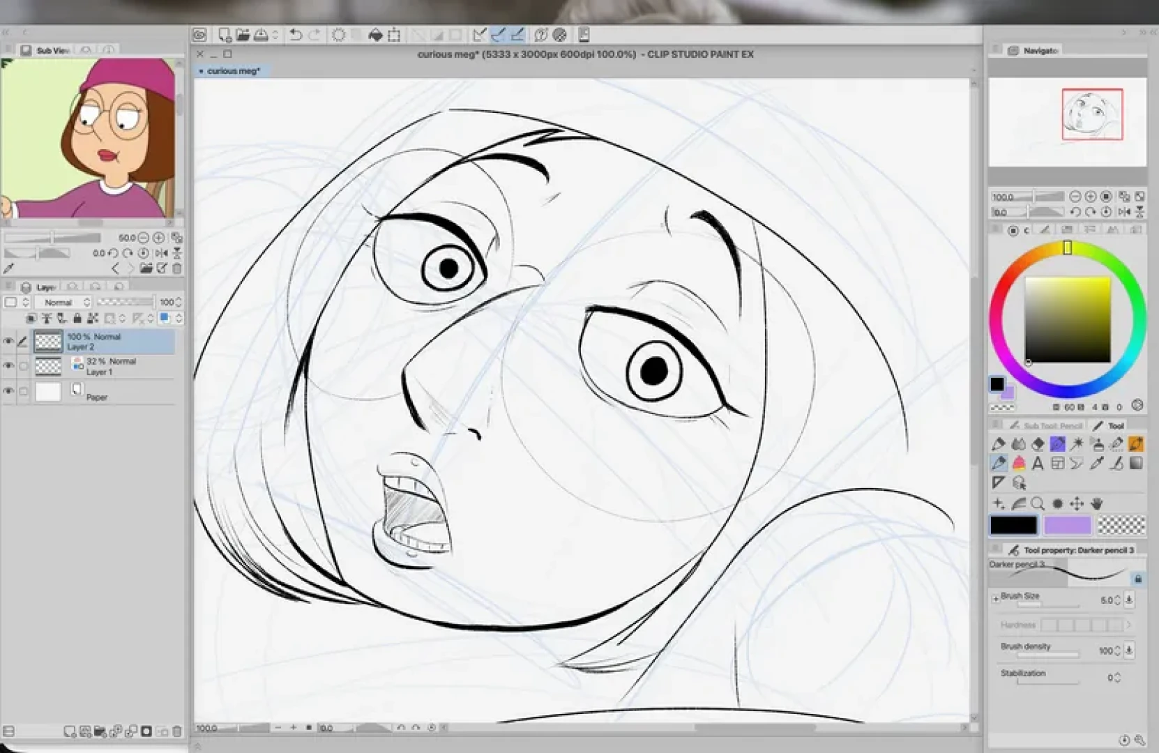The height and width of the screenshot is (753, 1159).
Task: Hide Layer 1 using its eye icon
Action: coord(8,366)
